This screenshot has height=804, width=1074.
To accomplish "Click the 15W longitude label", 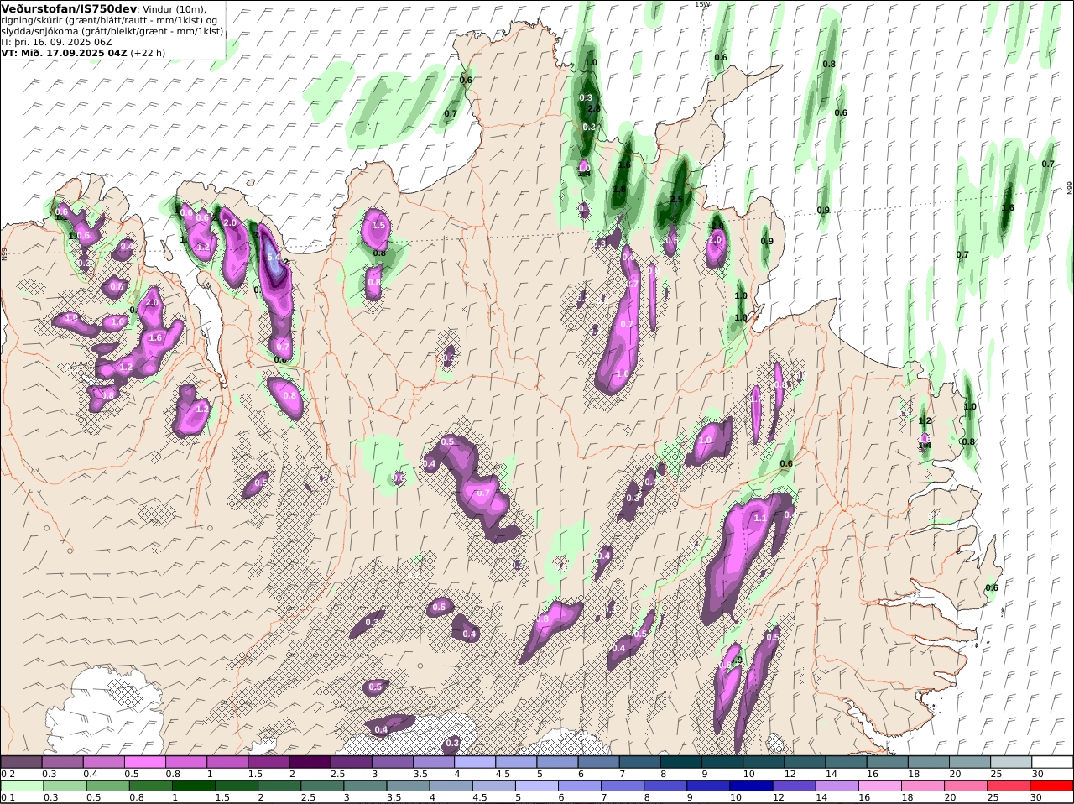I will pos(702,4).
